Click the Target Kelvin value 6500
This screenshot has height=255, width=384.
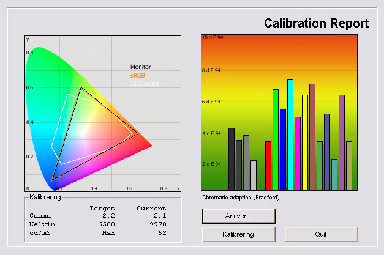[x=107, y=224]
